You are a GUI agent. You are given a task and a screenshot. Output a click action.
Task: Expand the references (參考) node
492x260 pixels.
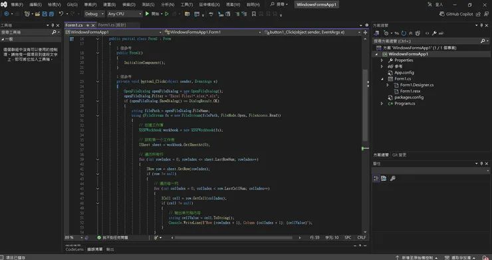382,66
